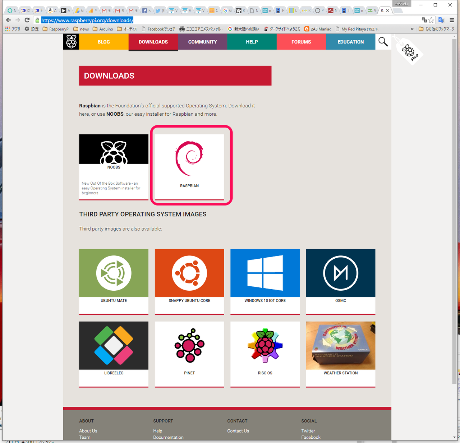Open the COMMUNITY navigation tab
The height and width of the screenshot is (443, 460).
203,42
